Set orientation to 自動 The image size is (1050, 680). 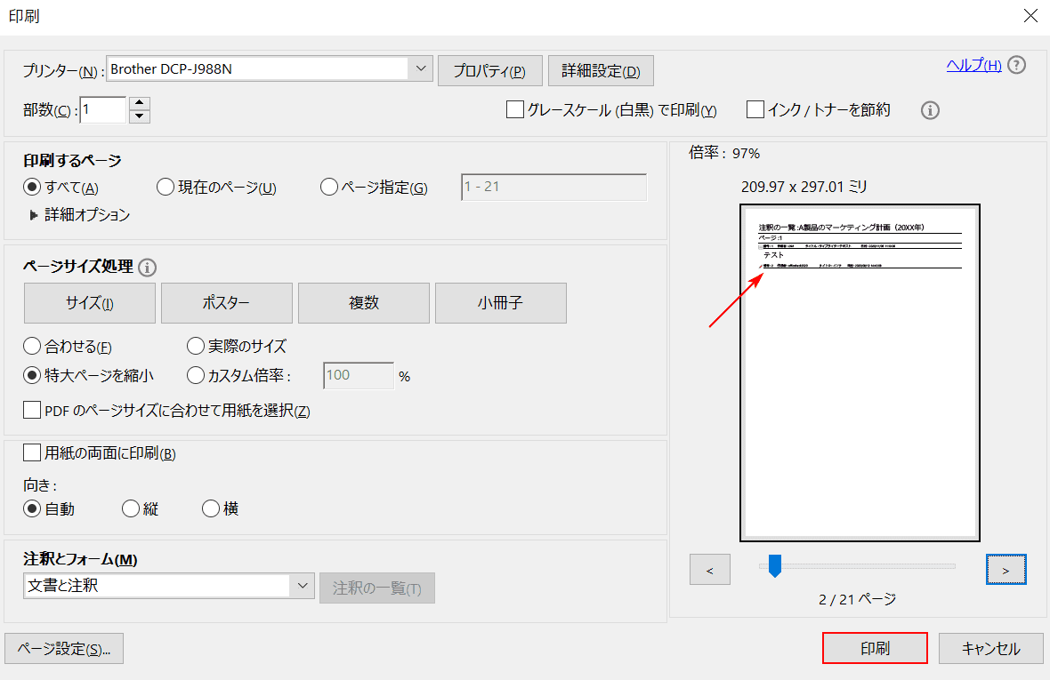coord(32,508)
